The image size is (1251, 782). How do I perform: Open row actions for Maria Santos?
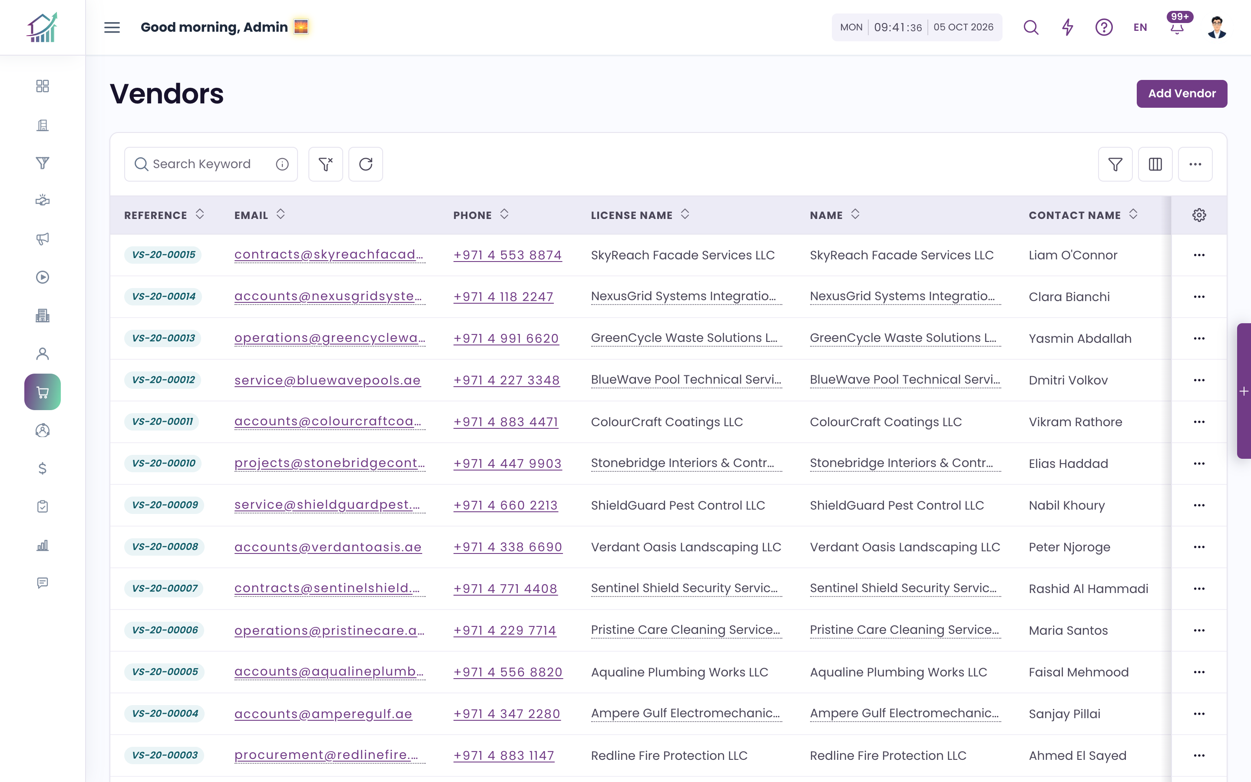pos(1199,630)
